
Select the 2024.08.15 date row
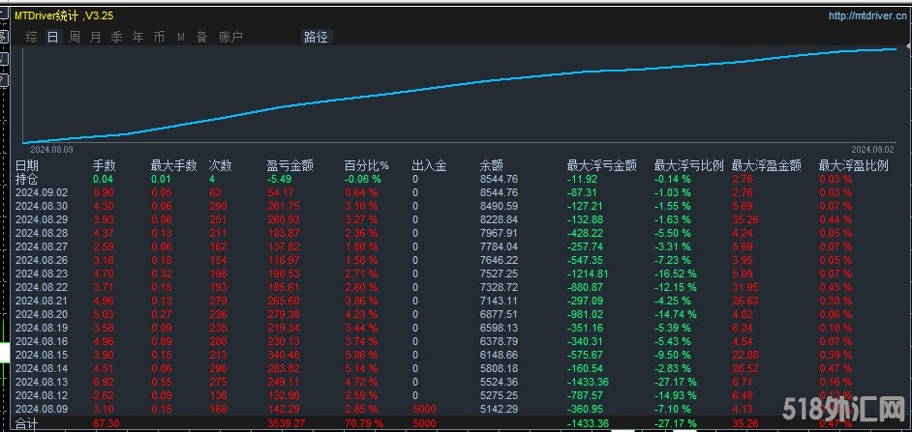pos(42,355)
